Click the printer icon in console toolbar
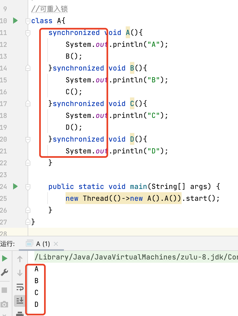The image size is (238, 316). pos(20,314)
